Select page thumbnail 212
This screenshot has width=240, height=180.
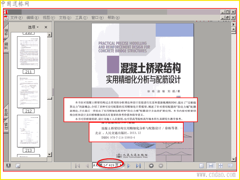(x=28, y=92)
